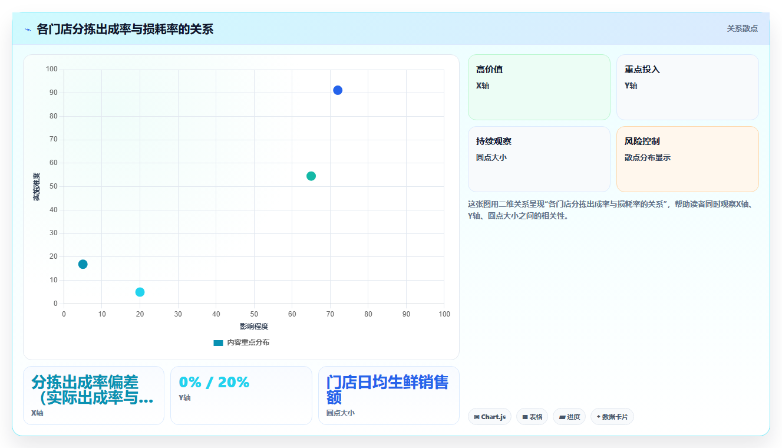Click the 影响程度 x-axis title
The width and height of the screenshot is (782, 448).
point(254,327)
